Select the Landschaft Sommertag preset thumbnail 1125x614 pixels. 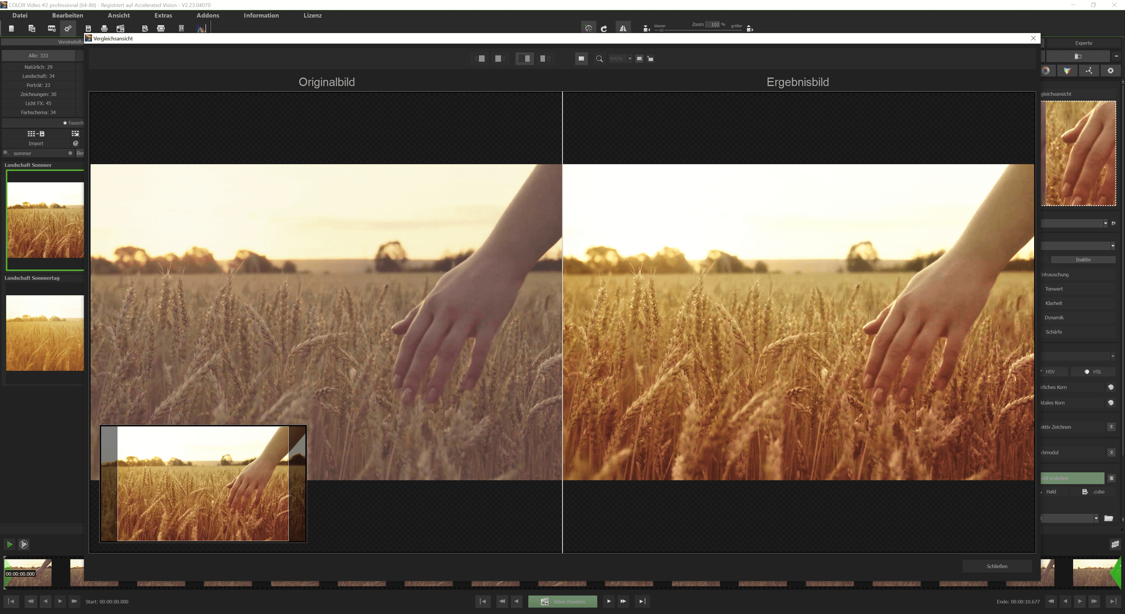point(44,333)
